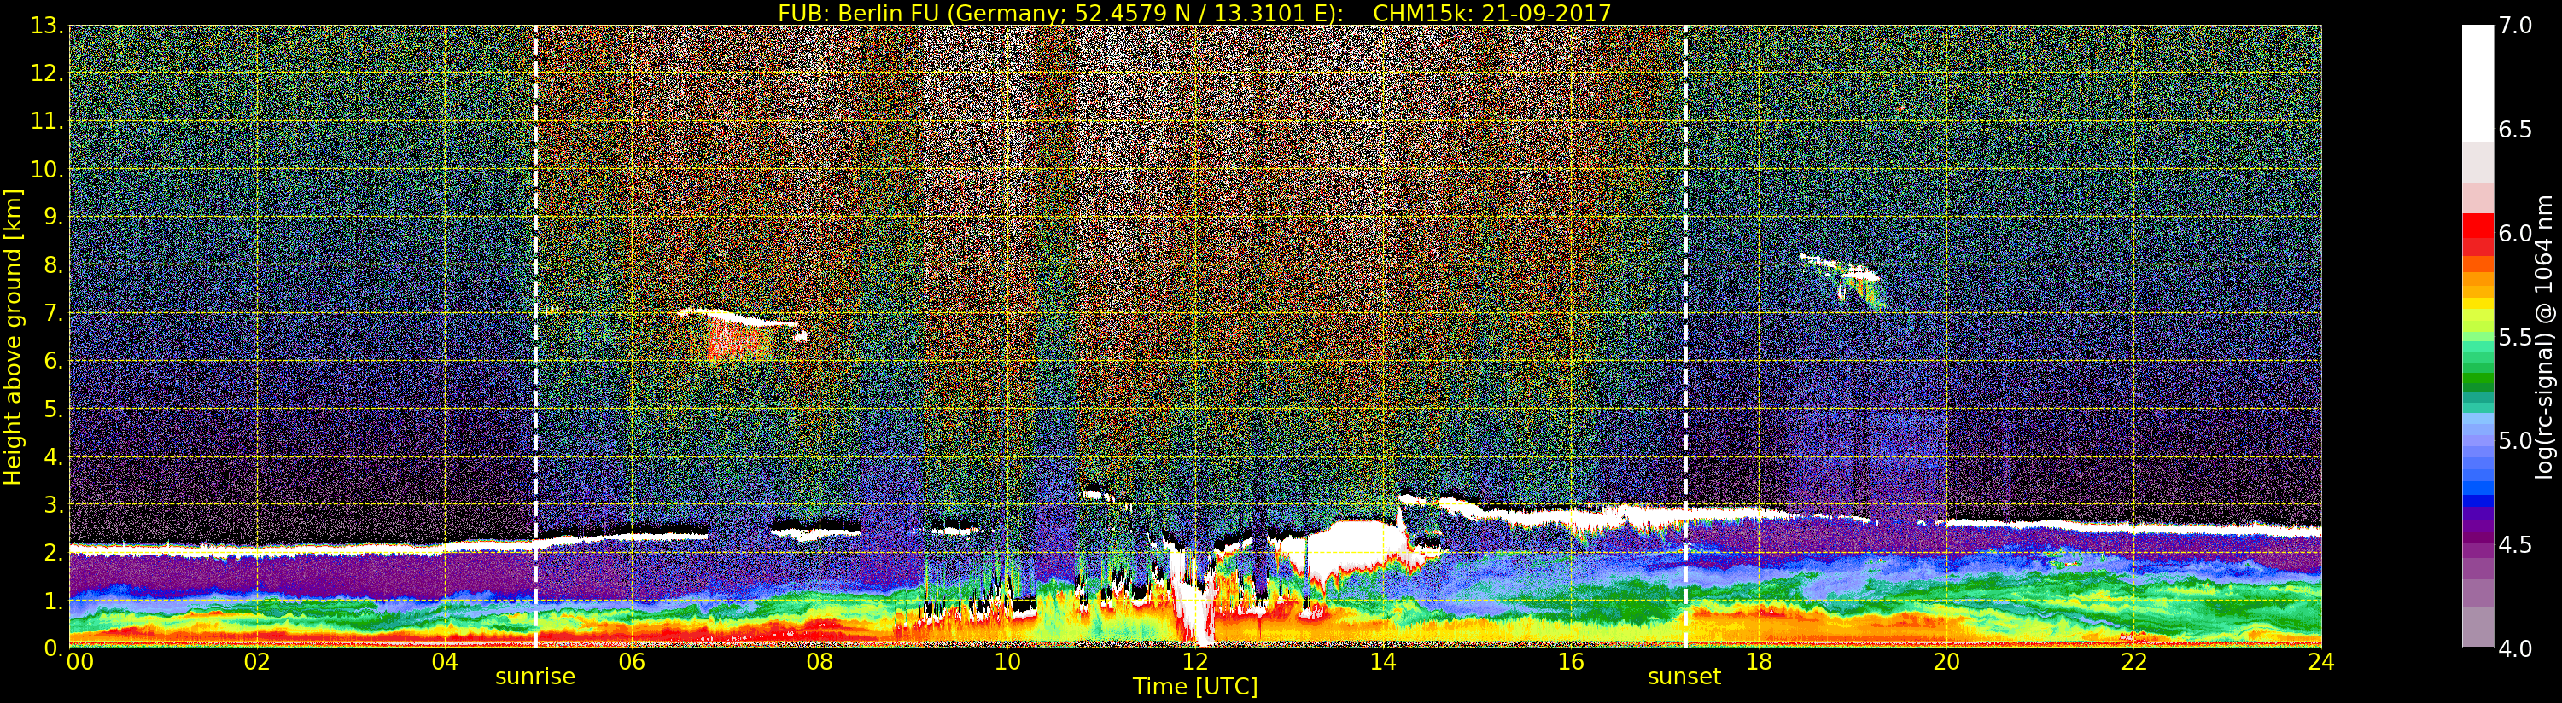This screenshot has width=2562, height=703.
Task: Click time axis tick label '00'
Action: click(79, 661)
